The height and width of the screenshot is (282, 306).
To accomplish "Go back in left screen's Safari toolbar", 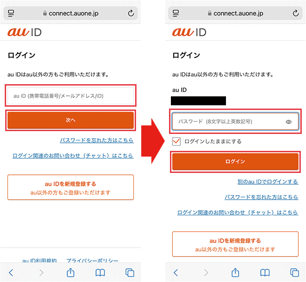I will click(11, 273).
